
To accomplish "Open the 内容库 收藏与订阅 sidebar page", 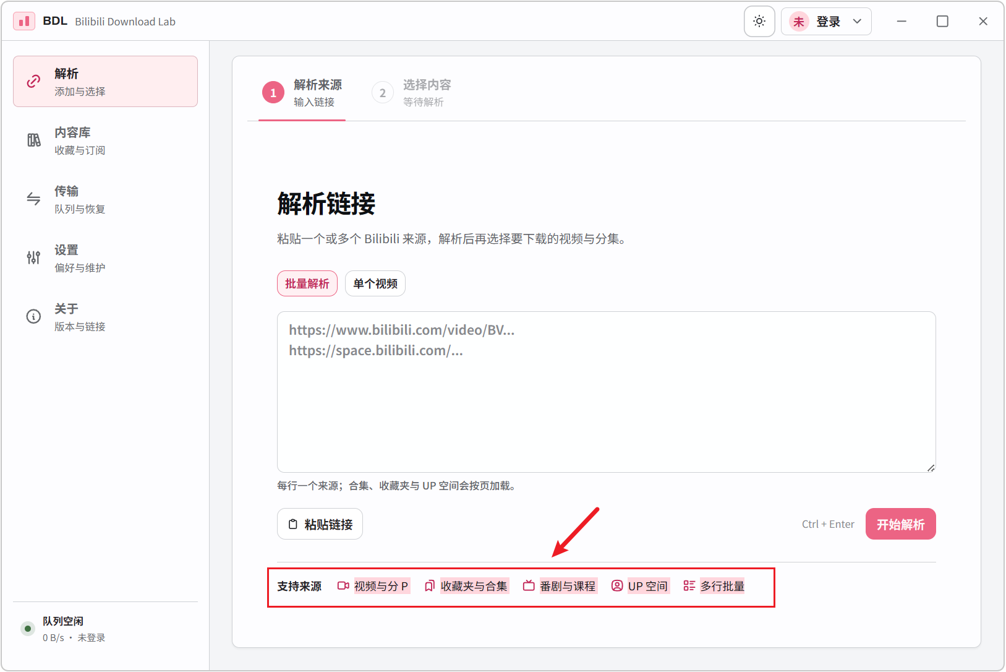I will point(105,140).
